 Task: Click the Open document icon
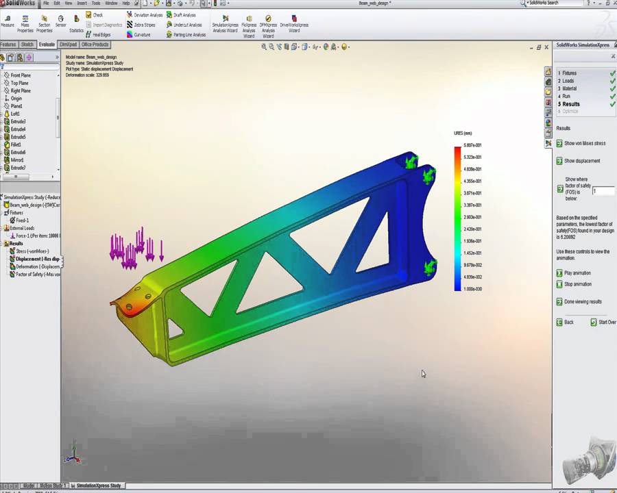click(156, 3)
